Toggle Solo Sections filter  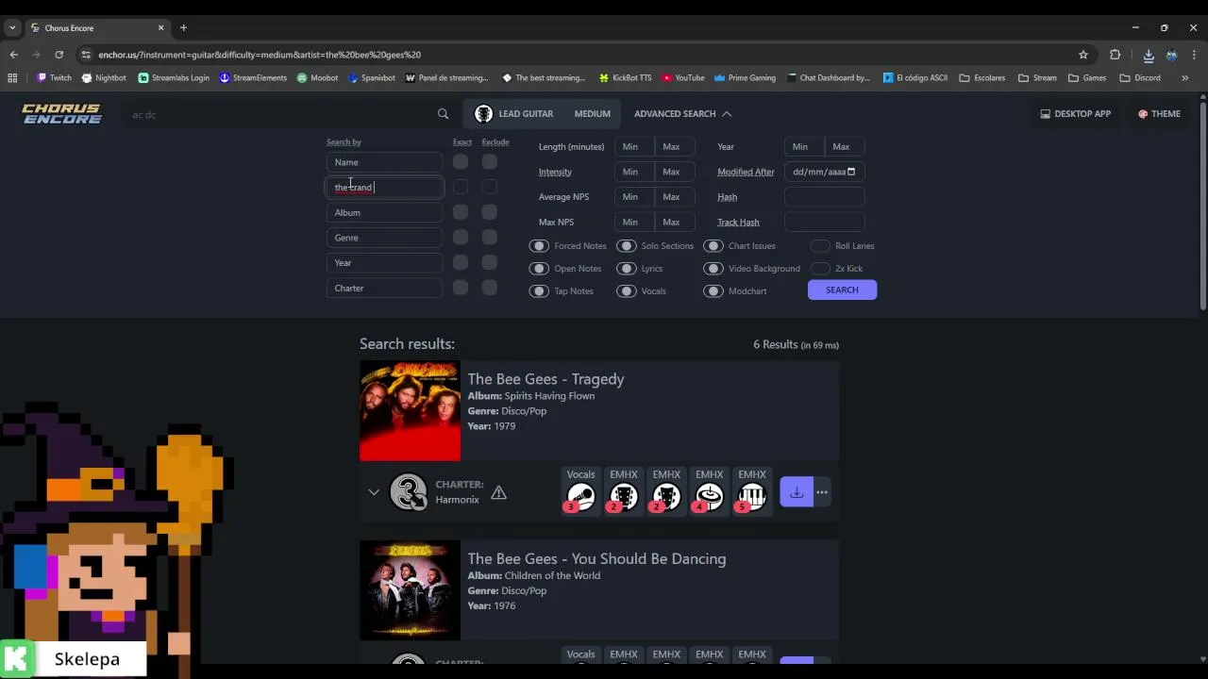click(627, 246)
